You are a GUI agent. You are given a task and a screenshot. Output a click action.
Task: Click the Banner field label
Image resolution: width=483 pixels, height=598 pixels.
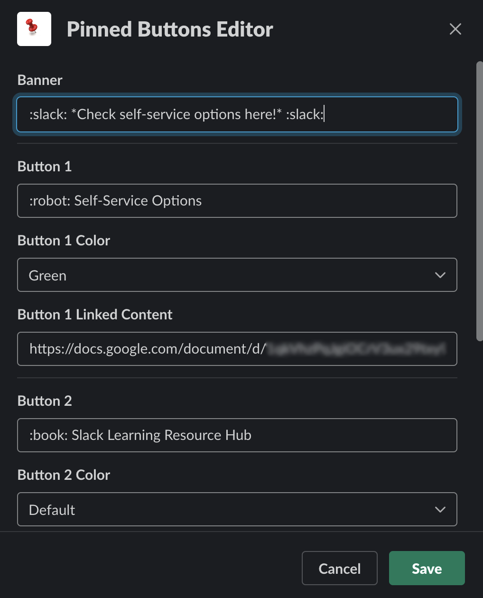pos(40,80)
